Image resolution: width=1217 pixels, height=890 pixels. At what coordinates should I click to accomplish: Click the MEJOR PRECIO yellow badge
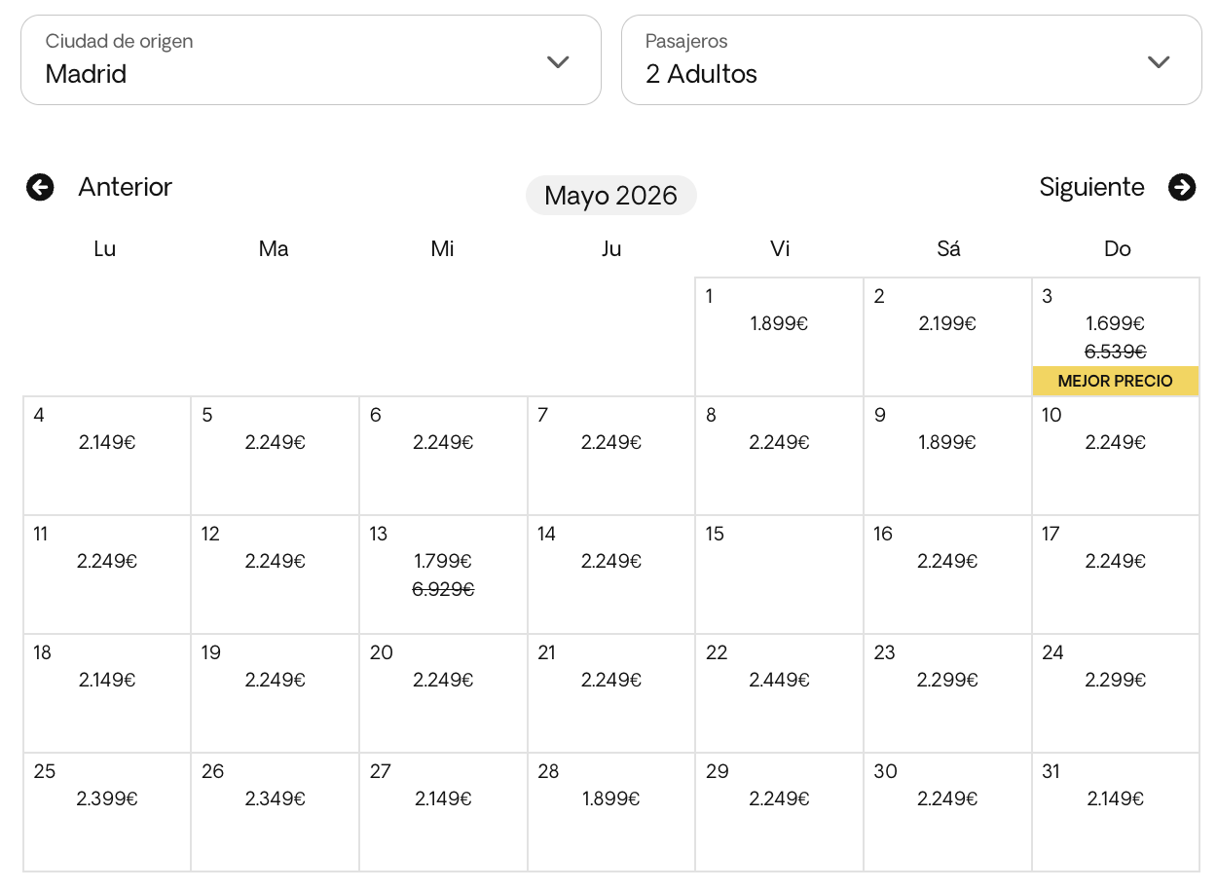[1115, 381]
